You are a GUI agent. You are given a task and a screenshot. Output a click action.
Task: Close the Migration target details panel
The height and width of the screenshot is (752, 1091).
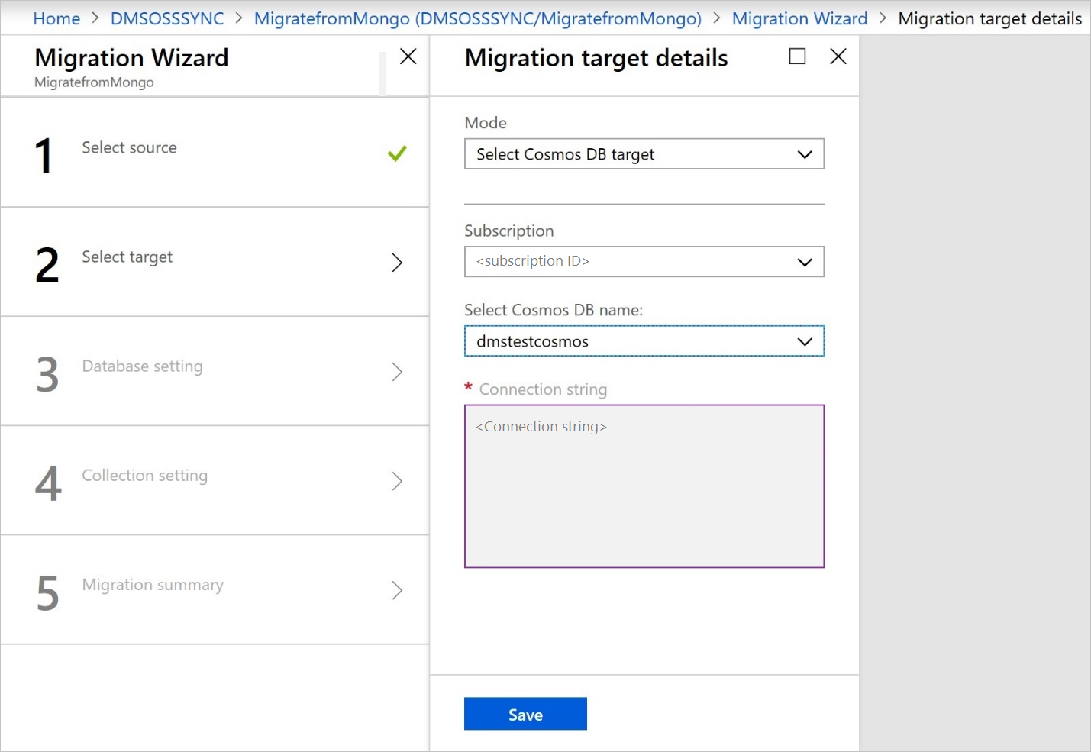[x=838, y=56]
